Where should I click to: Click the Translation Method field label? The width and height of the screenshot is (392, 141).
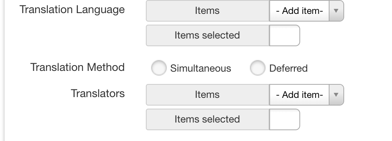[x=78, y=67]
